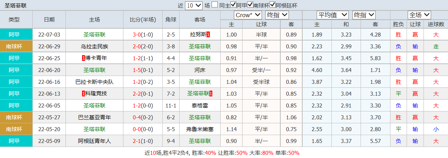The image size is (448, 158).
Task: Open the 科隆竞技 team link
Action: click(x=96, y=94)
